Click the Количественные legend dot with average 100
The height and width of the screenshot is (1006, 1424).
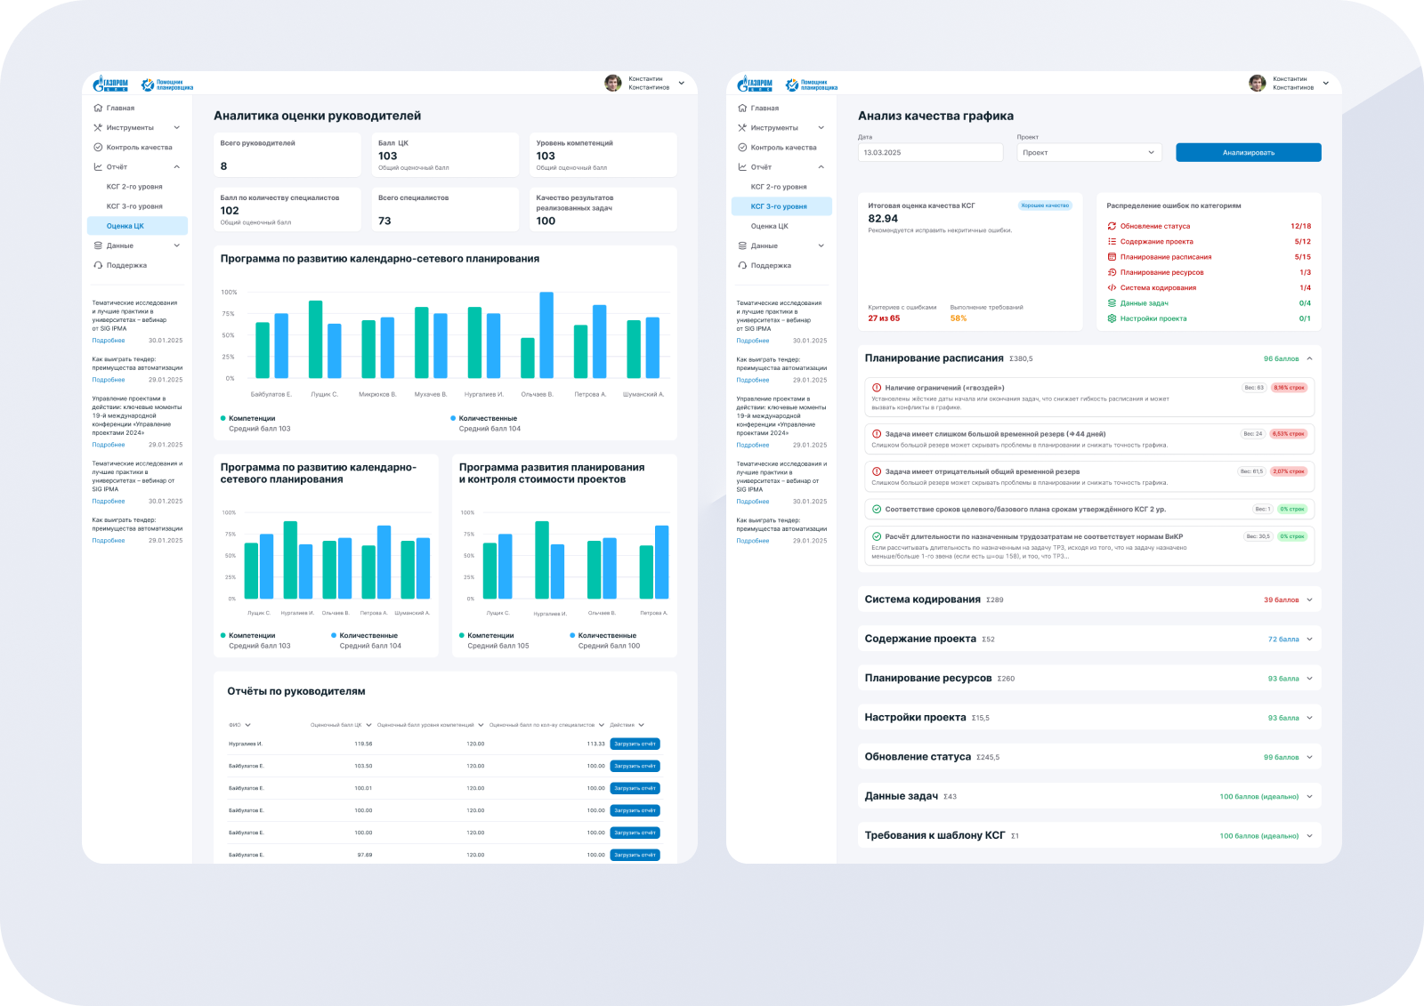pos(572,635)
